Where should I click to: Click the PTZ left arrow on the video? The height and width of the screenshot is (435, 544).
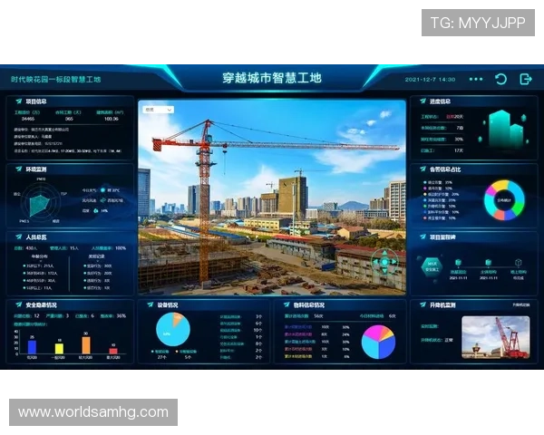(x=375, y=262)
